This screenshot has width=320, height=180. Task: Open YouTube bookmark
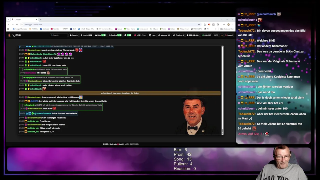tap(55, 29)
